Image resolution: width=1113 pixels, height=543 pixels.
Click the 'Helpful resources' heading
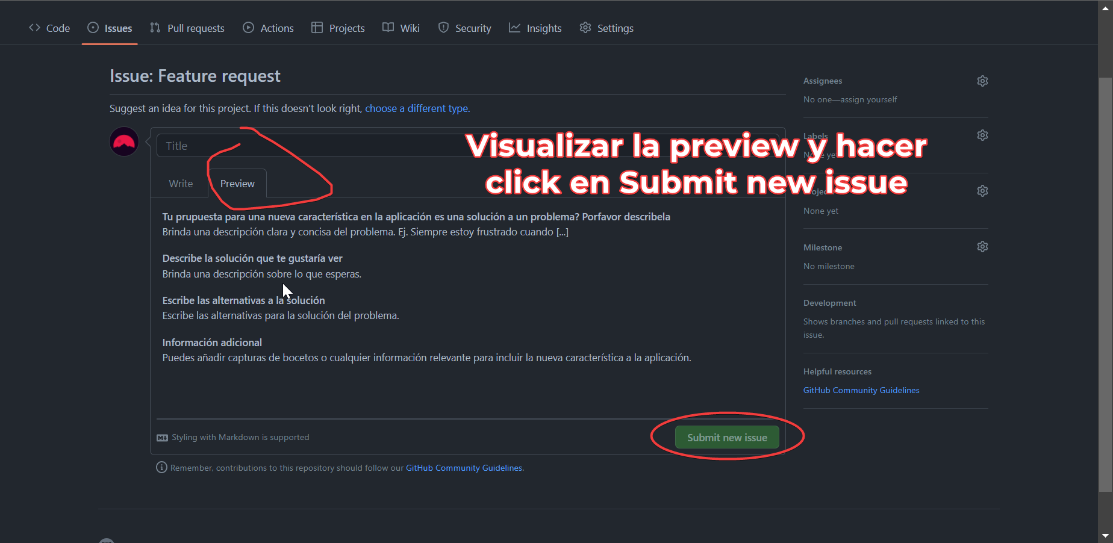pyautogui.click(x=837, y=371)
